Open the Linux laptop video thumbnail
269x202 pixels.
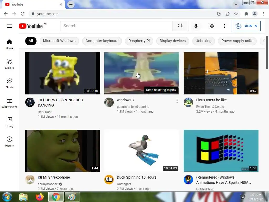coord(221,73)
